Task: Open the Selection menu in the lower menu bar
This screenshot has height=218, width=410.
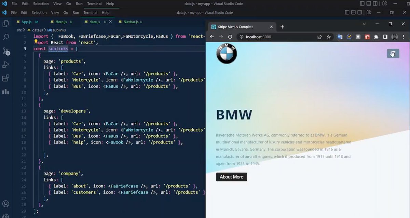Action: (x=39, y=13)
